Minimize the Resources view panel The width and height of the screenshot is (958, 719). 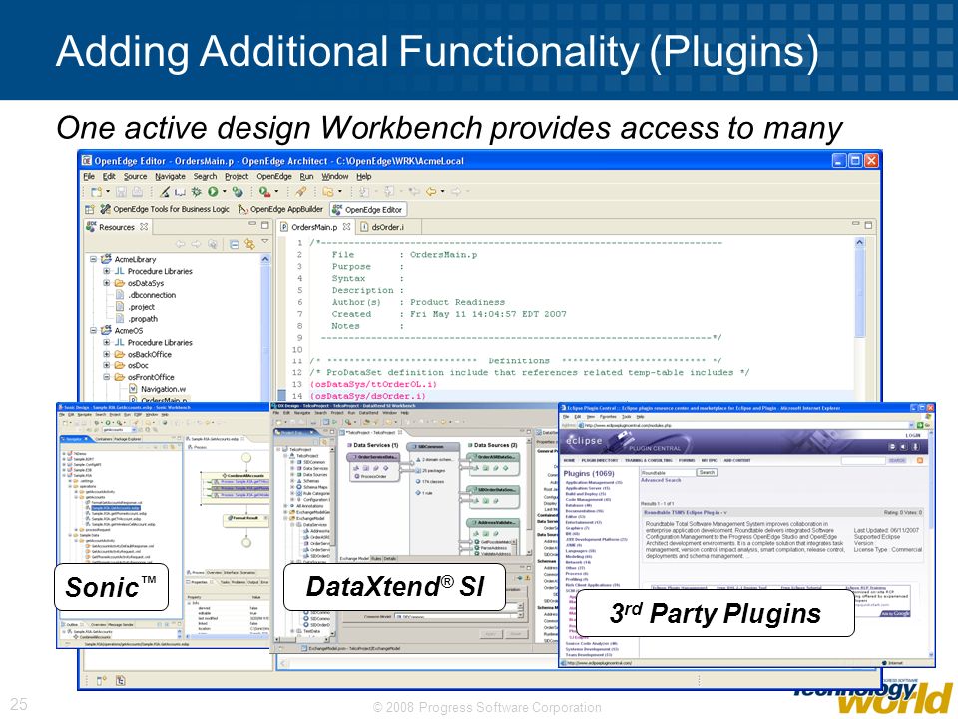(x=252, y=225)
